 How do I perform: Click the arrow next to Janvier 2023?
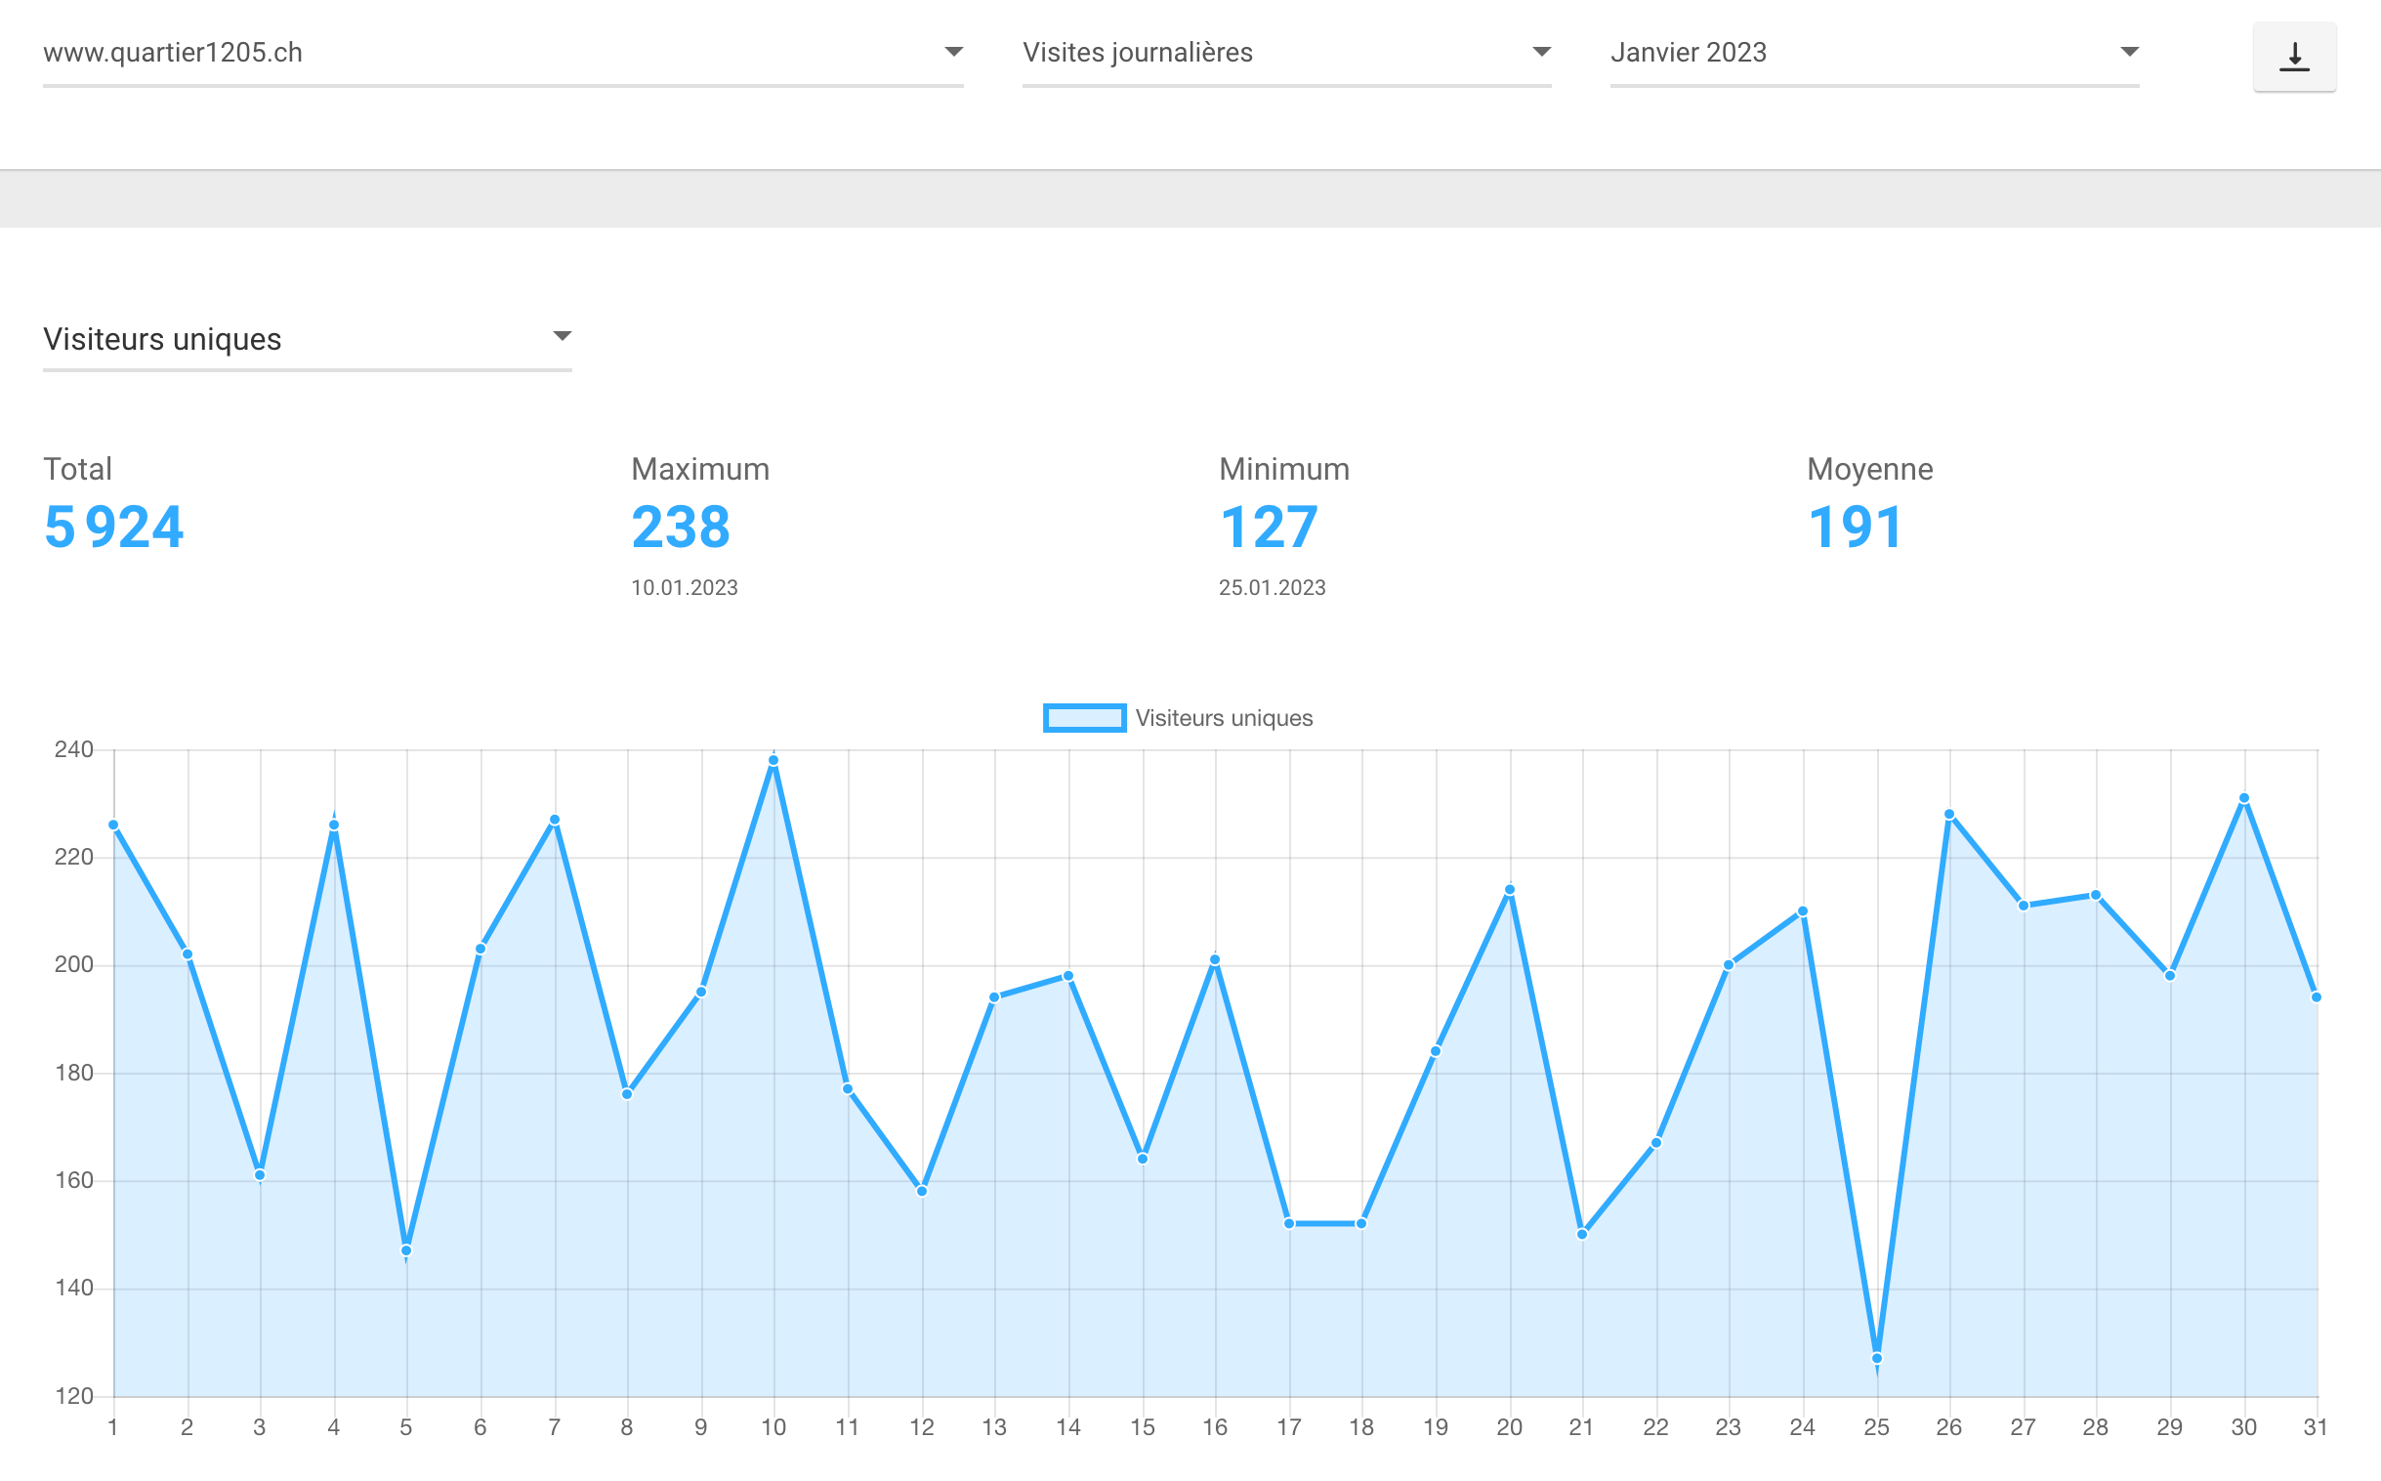coord(2129,52)
